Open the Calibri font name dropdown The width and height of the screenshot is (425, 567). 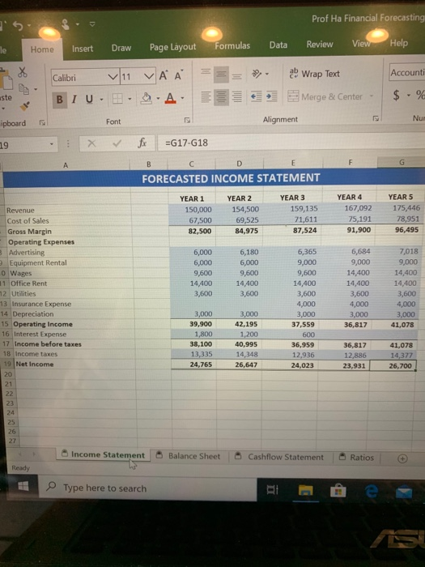[x=113, y=77]
